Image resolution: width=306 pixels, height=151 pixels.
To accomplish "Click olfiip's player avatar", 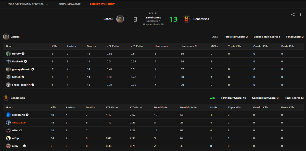I will [8, 138].
